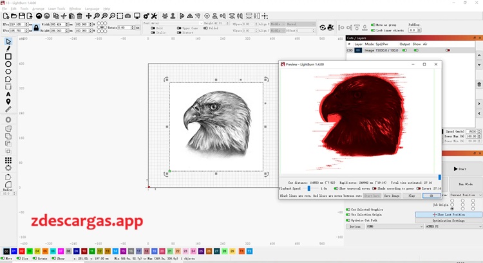Click the Save Image button in Preview
This screenshot has width=483, height=263.
pos(392,195)
